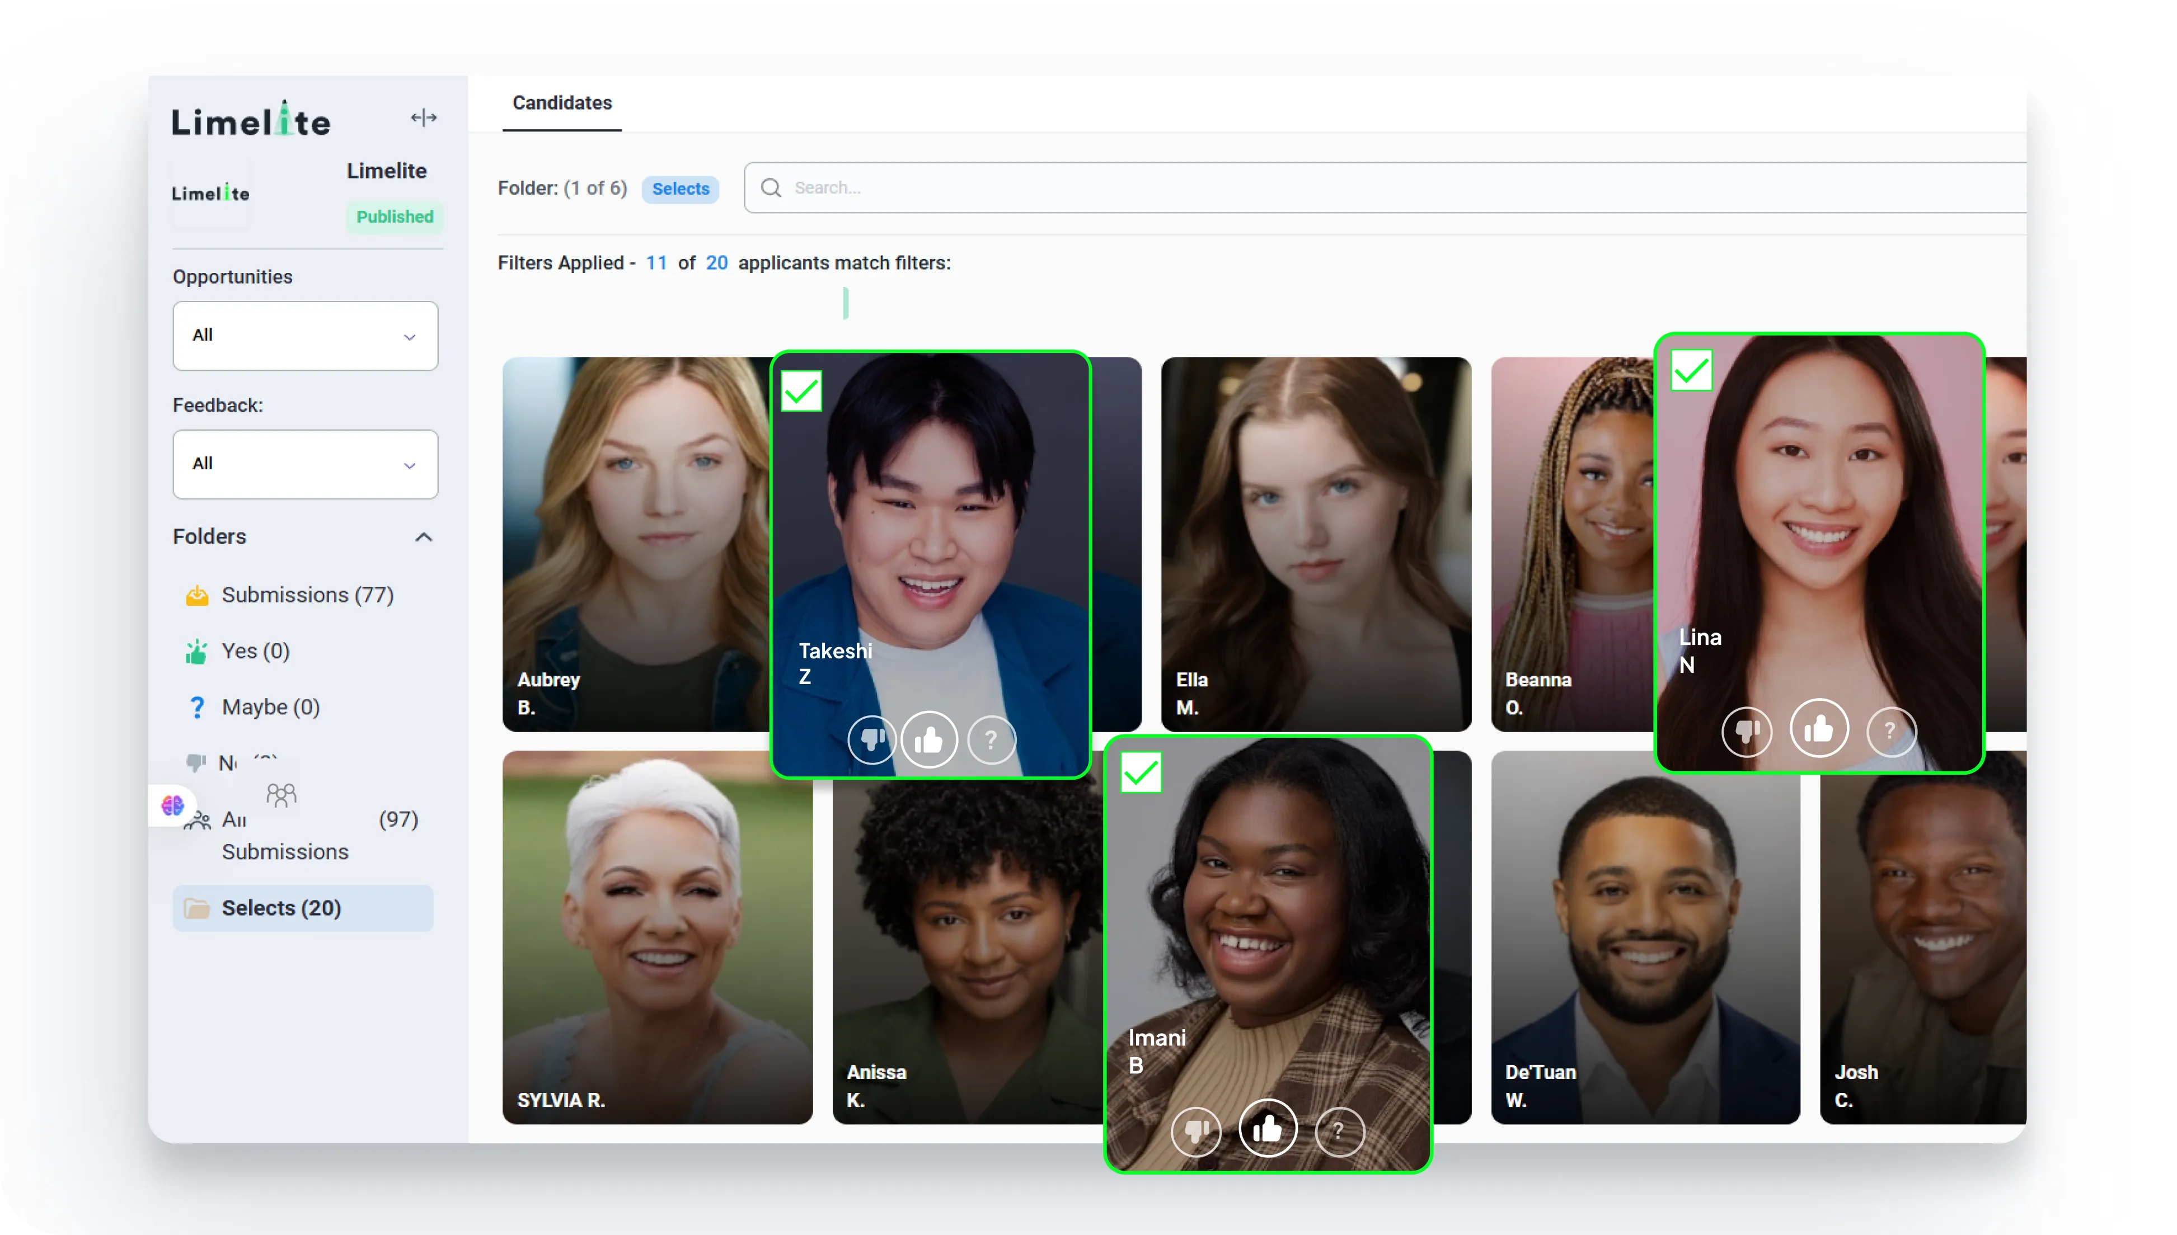Click the small Limelite project logo
Screen dimensions: 2177x1235
[x=211, y=194]
